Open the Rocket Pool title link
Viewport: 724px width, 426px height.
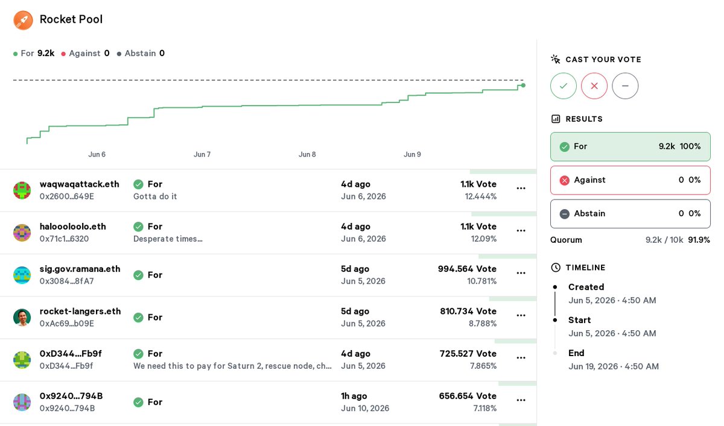71,19
